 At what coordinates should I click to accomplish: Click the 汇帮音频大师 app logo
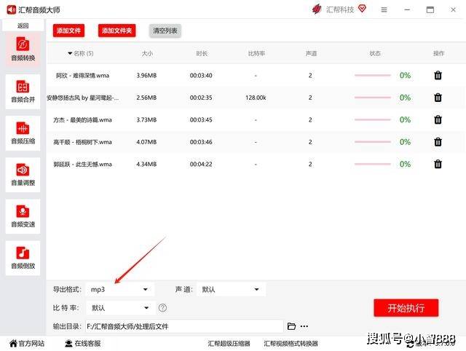12,9
